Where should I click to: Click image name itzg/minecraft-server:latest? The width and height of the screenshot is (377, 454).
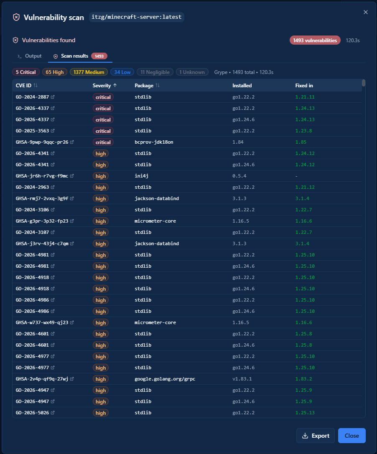click(x=137, y=17)
